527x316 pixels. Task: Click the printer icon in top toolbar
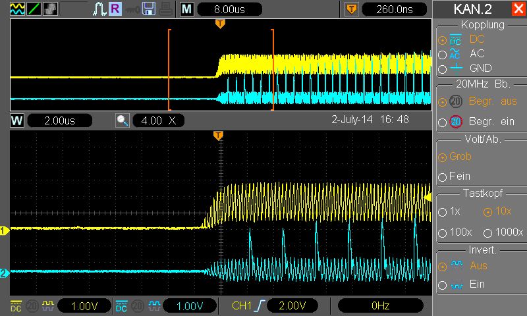pyautogui.click(x=165, y=10)
